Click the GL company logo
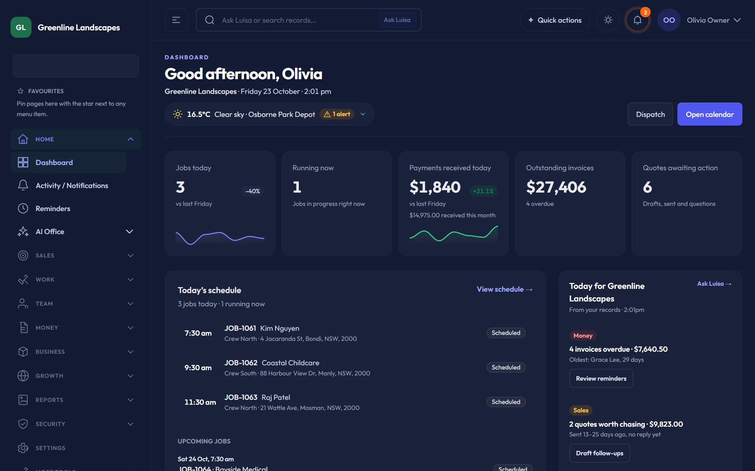The image size is (755, 471). pyautogui.click(x=21, y=27)
